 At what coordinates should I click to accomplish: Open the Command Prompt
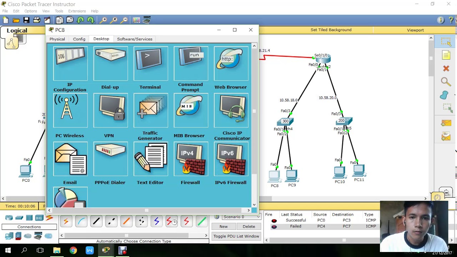coord(191,64)
